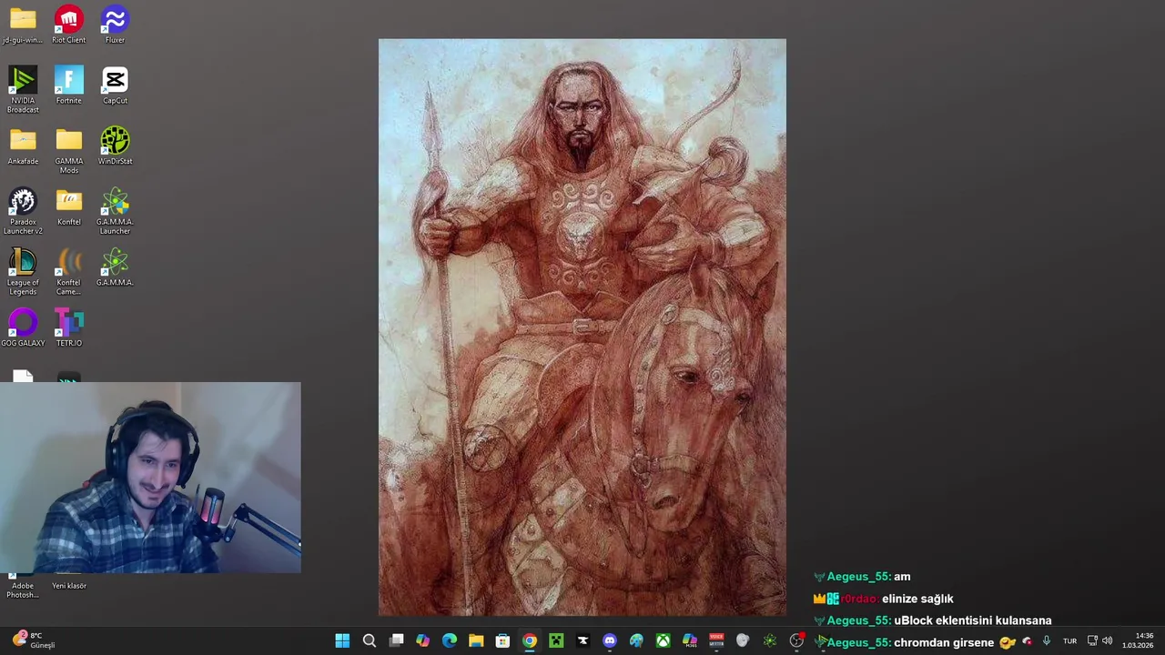Image resolution: width=1165 pixels, height=655 pixels.
Task: Launch Microsoft Edge from taskbar
Action: (450, 641)
